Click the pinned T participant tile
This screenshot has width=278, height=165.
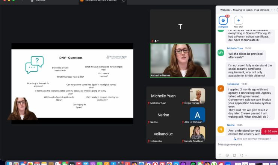click(180, 26)
